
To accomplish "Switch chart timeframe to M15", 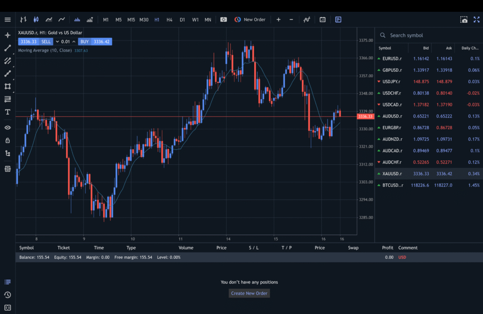I will tap(131, 19).
